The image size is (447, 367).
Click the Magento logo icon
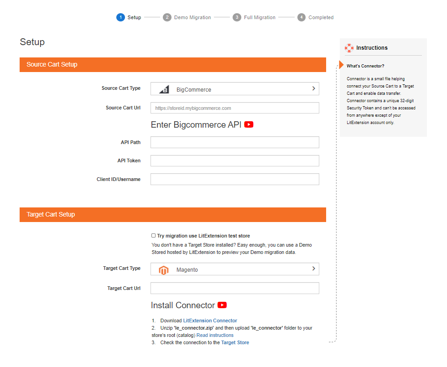(x=164, y=269)
